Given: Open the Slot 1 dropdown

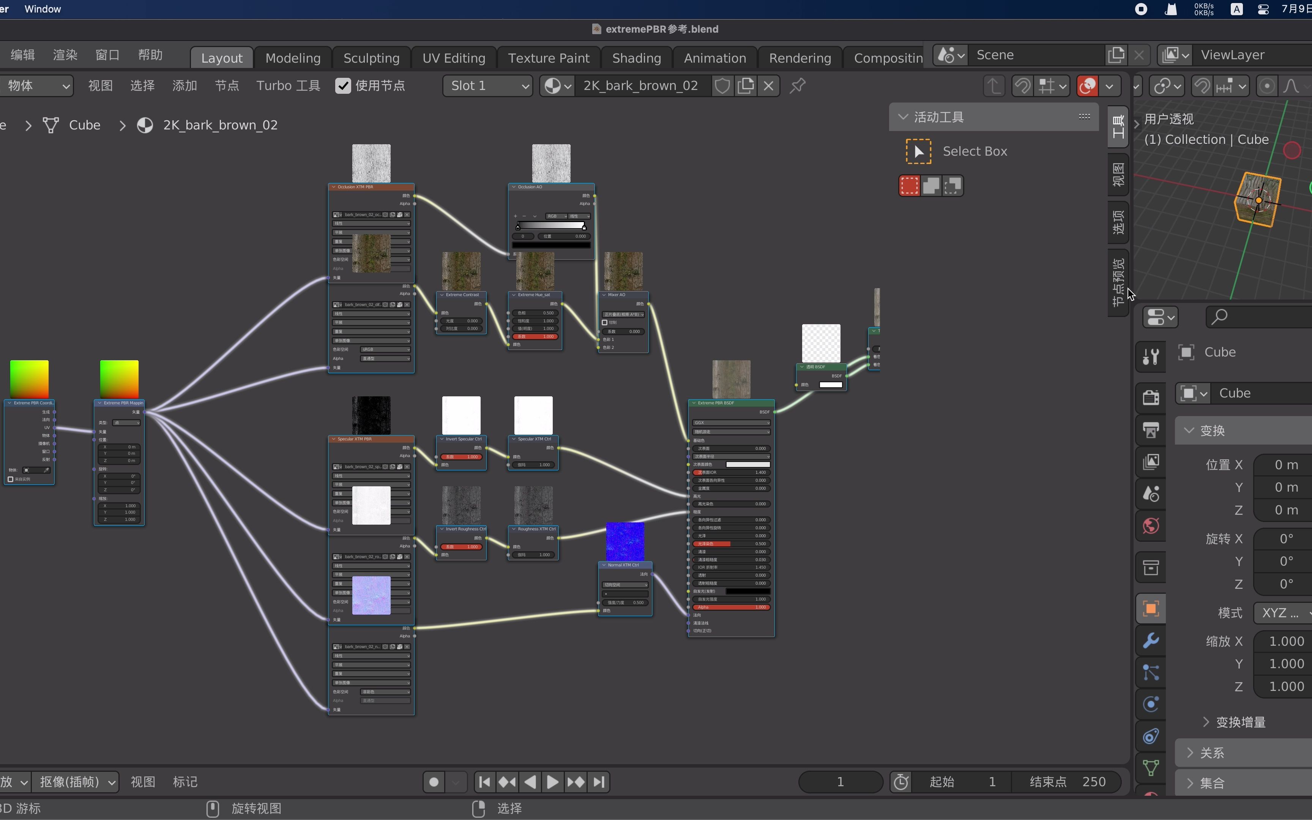Looking at the screenshot, I should click(487, 86).
